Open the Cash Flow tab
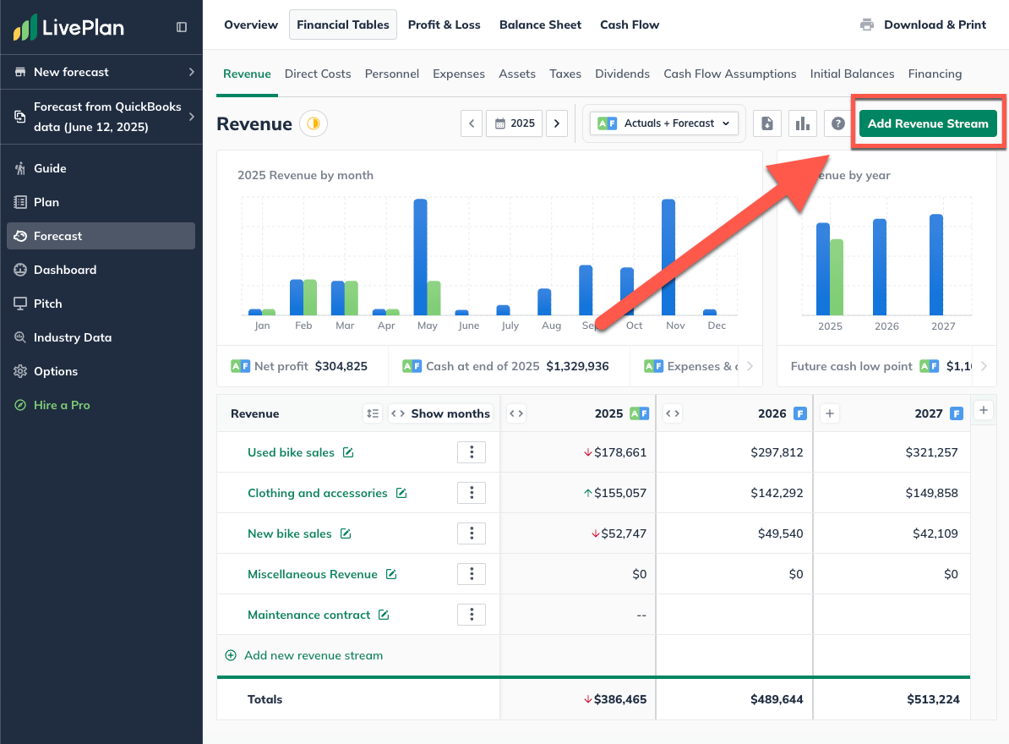1009x744 pixels. coord(630,25)
